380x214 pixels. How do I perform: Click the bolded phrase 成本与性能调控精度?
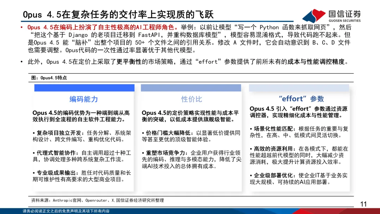[316, 62]
